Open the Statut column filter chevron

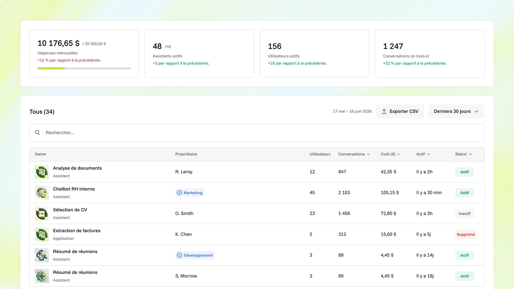point(470,154)
